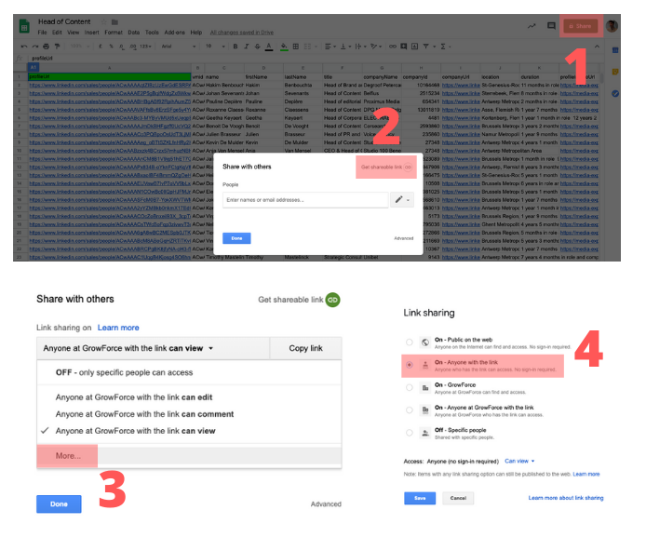This screenshot has width=646, height=537.
Task: Click the Insert link toolbar icon
Action: pos(393,47)
